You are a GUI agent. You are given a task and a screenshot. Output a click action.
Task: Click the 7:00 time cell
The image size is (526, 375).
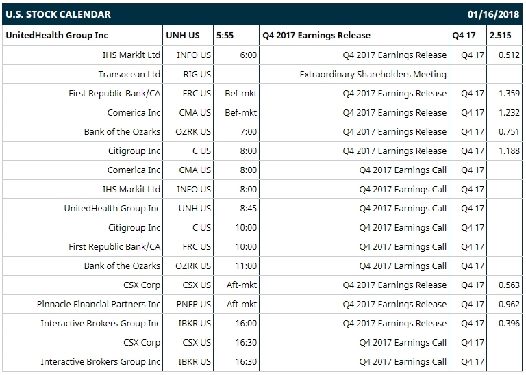coord(248,131)
